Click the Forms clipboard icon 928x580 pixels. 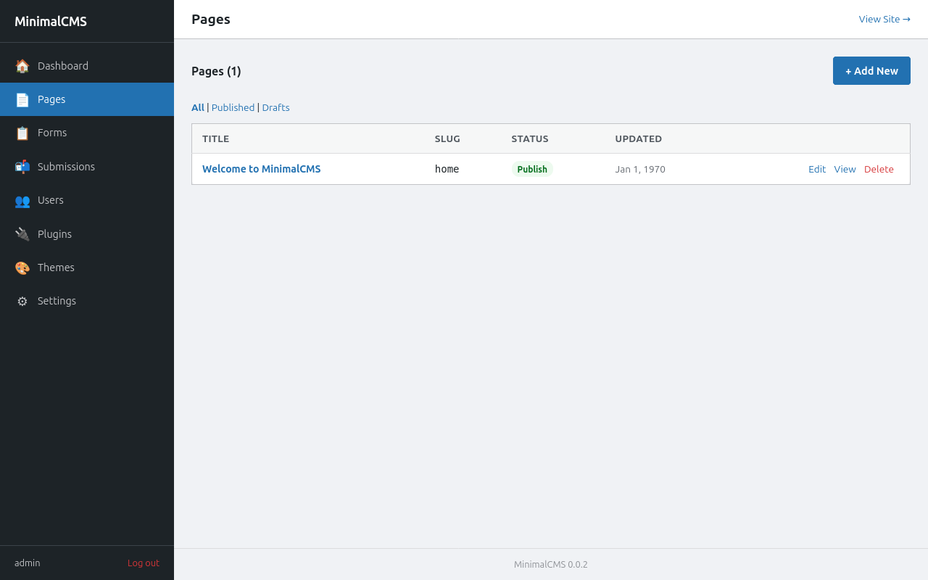[x=22, y=133]
